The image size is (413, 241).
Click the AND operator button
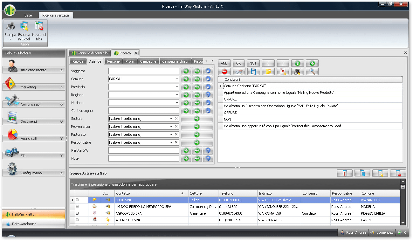coord(224,63)
